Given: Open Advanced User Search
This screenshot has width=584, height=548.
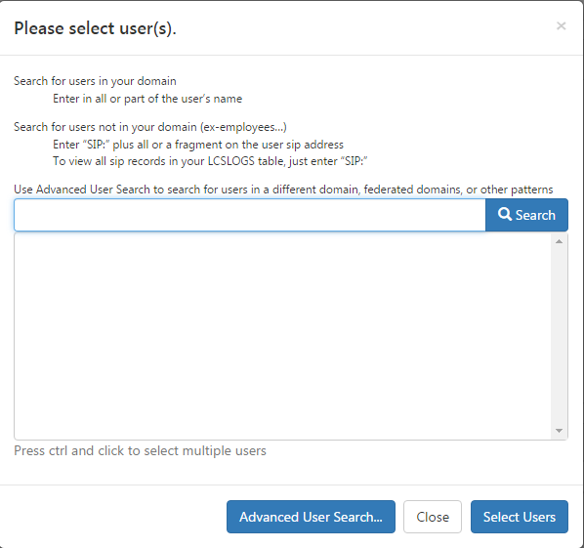Looking at the screenshot, I should [x=311, y=517].
